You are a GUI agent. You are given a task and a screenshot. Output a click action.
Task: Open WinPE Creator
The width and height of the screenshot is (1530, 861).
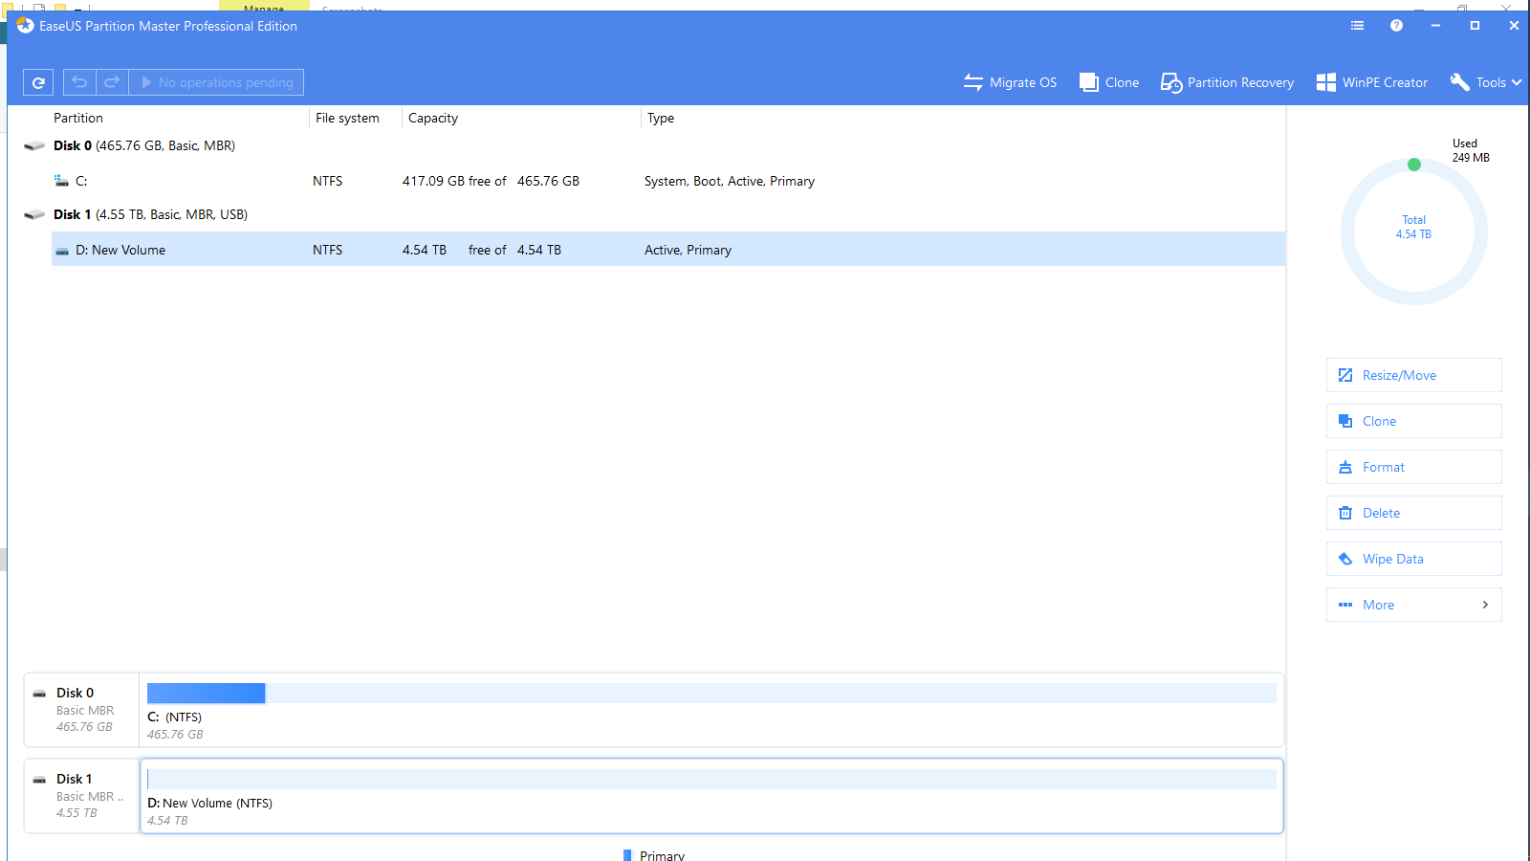tap(1371, 82)
